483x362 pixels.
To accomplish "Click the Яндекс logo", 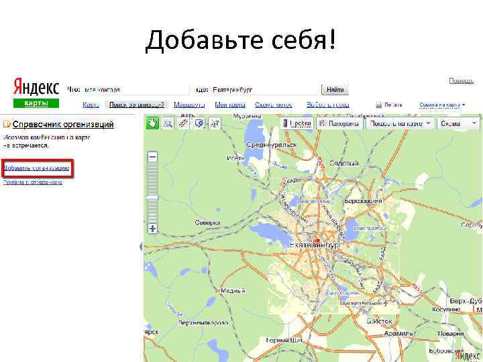I will [36, 86].
